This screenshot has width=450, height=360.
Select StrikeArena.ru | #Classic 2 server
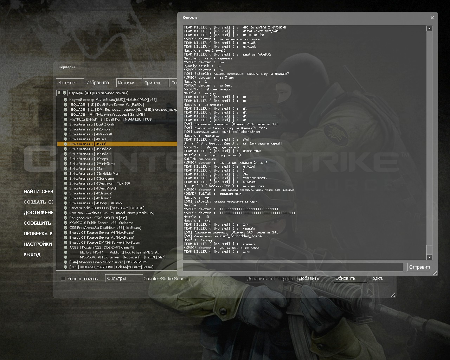click(117, 193)
